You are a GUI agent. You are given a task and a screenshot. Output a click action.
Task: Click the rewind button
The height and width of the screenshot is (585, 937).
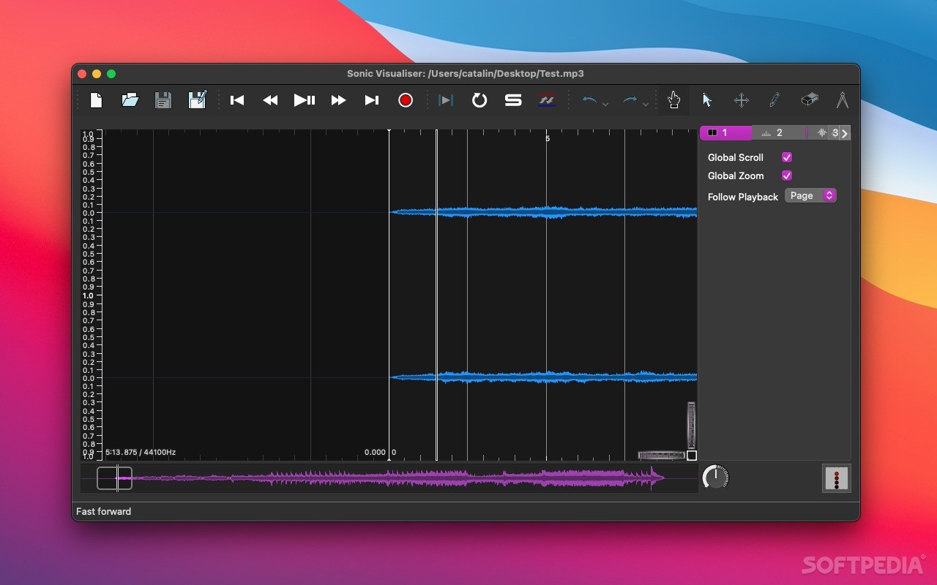pyautogui.click(x=270, y=100)
